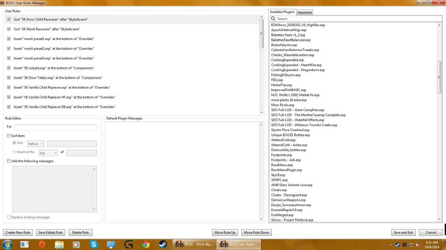Select the Sort radio button
Screen dimensions: 446x250
point(14,143)
